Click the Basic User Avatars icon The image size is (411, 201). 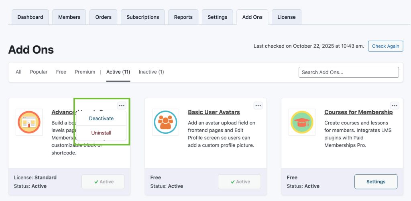[165, 122]
